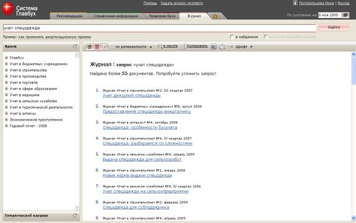The width and height of the screenshot is (356, 223).
Task: Expand Учет в бюджетных учреждениях node
Action: pos(6,64)
